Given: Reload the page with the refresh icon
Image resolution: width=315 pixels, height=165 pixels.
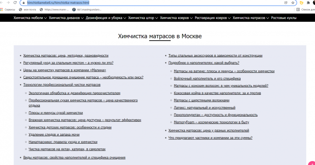Looking at the screenshot, I should 15,3.
